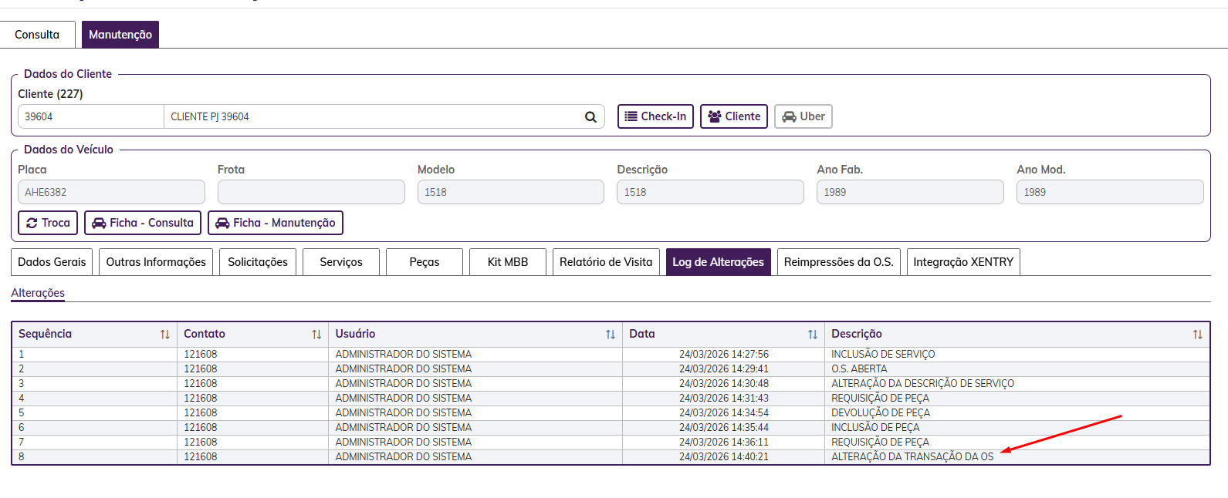The image size is (1228, 498).
Task: Select row O.S. ABERTA
Action: [611, 369]
